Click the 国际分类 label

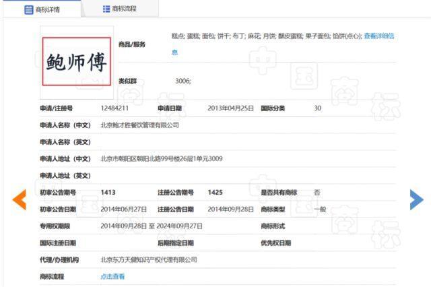pos(273,108)
